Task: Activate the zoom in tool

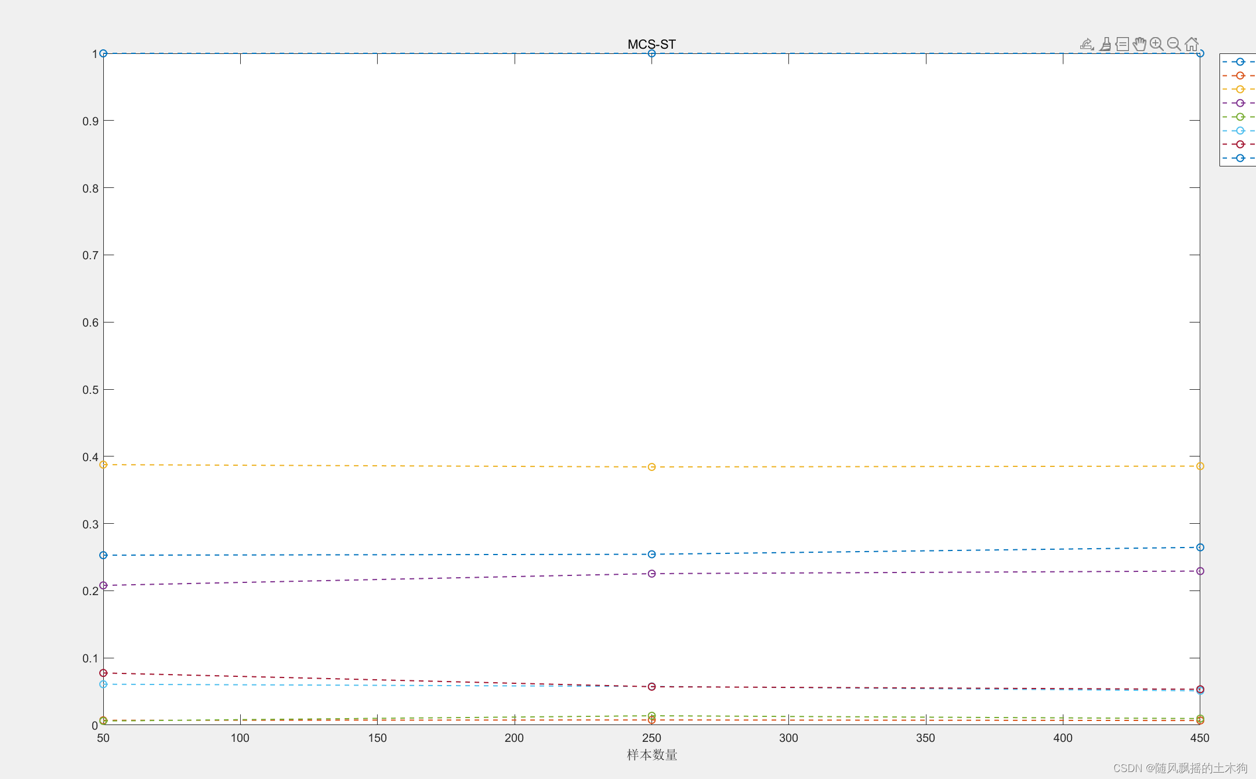Action: tap(1156, 44)
